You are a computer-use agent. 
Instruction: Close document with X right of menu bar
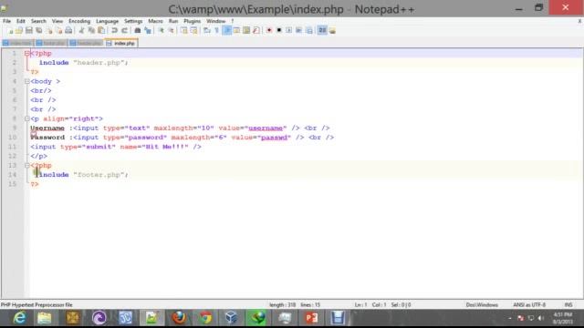click(579, 21)
